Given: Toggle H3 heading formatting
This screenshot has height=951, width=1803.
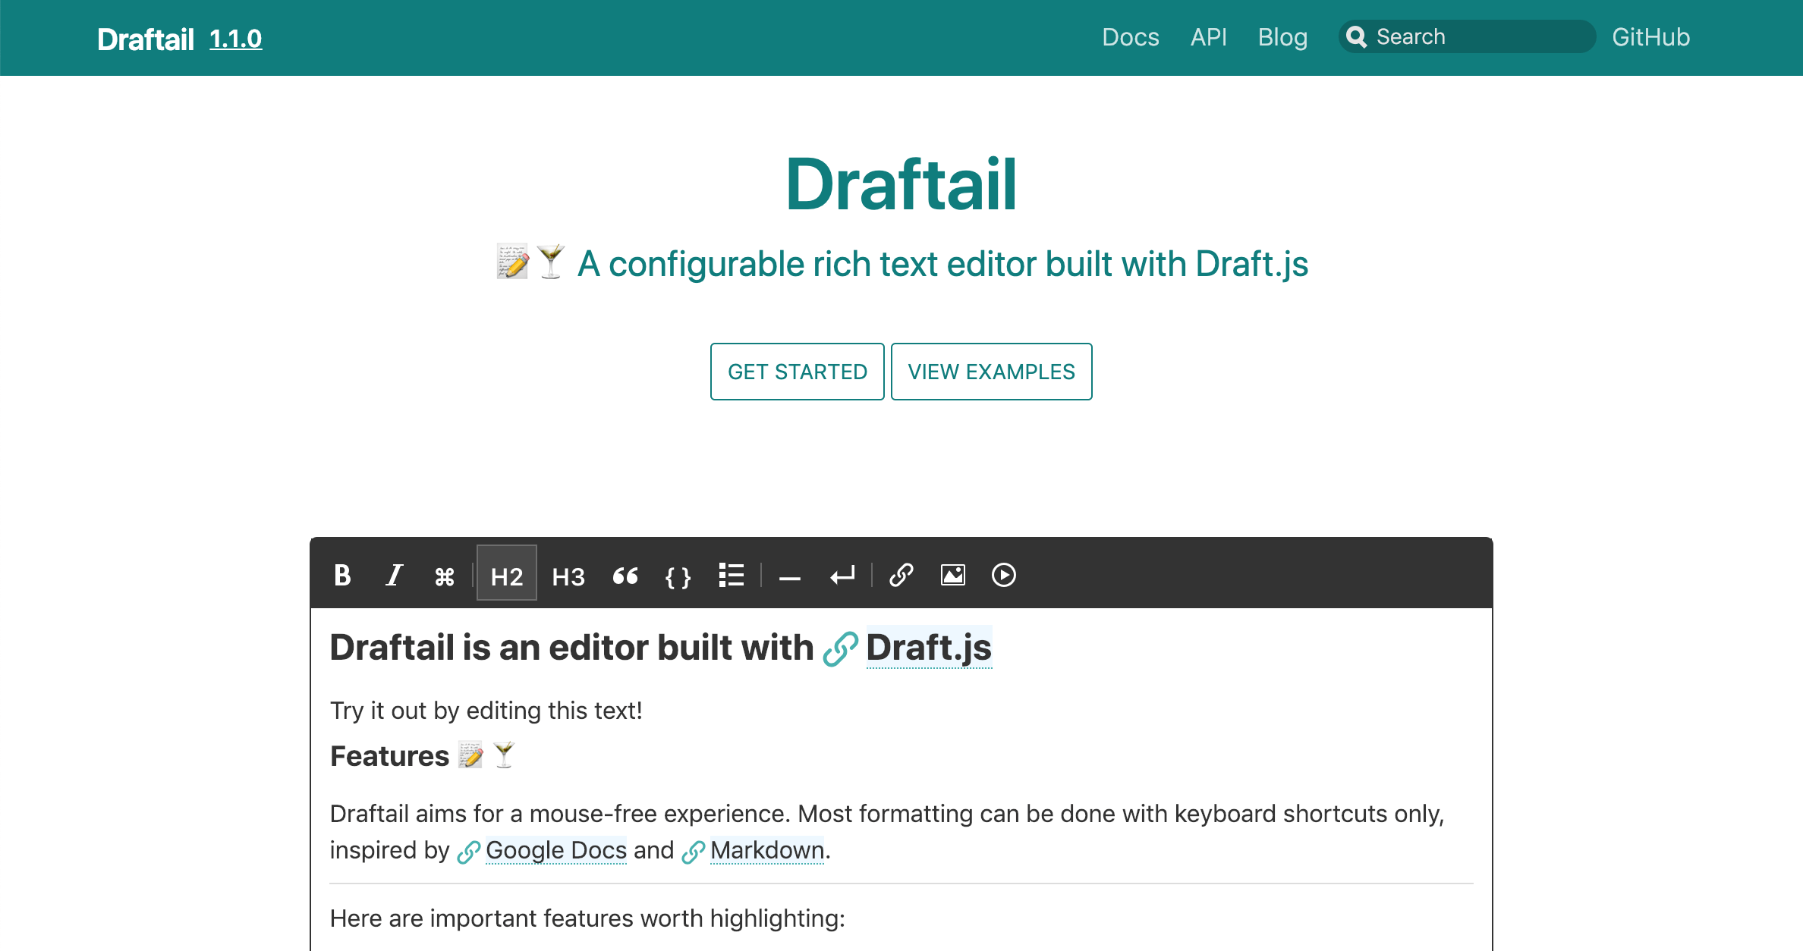Looking at the screenshot, I should tap(568, 576).
